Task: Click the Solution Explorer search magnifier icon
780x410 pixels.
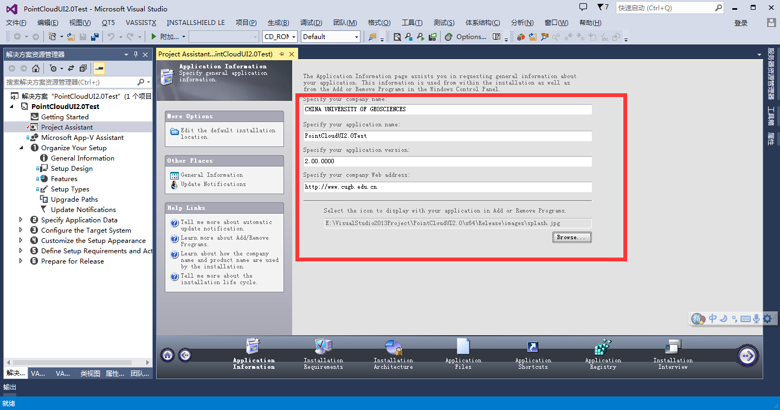Action: coord(141,82)
